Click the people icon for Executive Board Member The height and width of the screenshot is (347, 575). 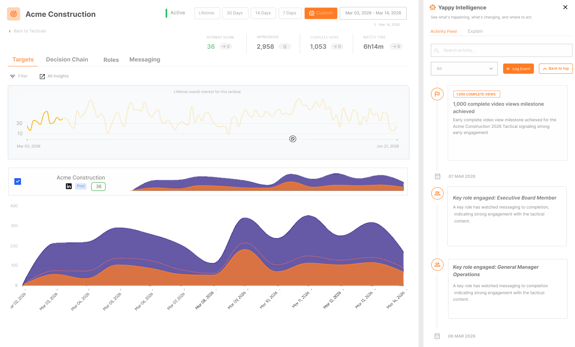(437, 194)
